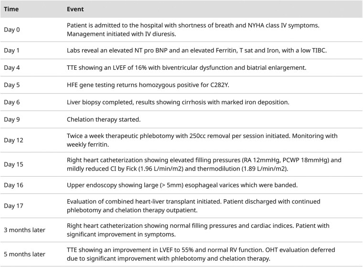Select the Day 15 row label
This screenshot has height=267, width=363.
[x=13, y=164]
